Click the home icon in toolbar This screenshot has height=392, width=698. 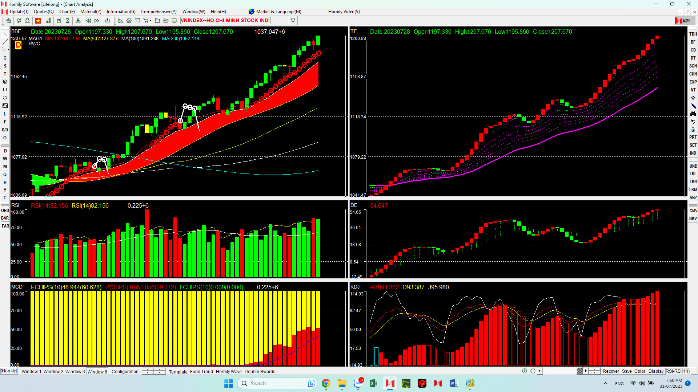tap(9, 21)
